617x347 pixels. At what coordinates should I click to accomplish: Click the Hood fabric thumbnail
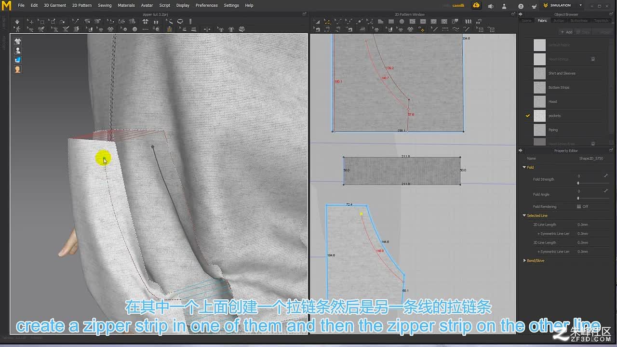click(x=540, y=102)
